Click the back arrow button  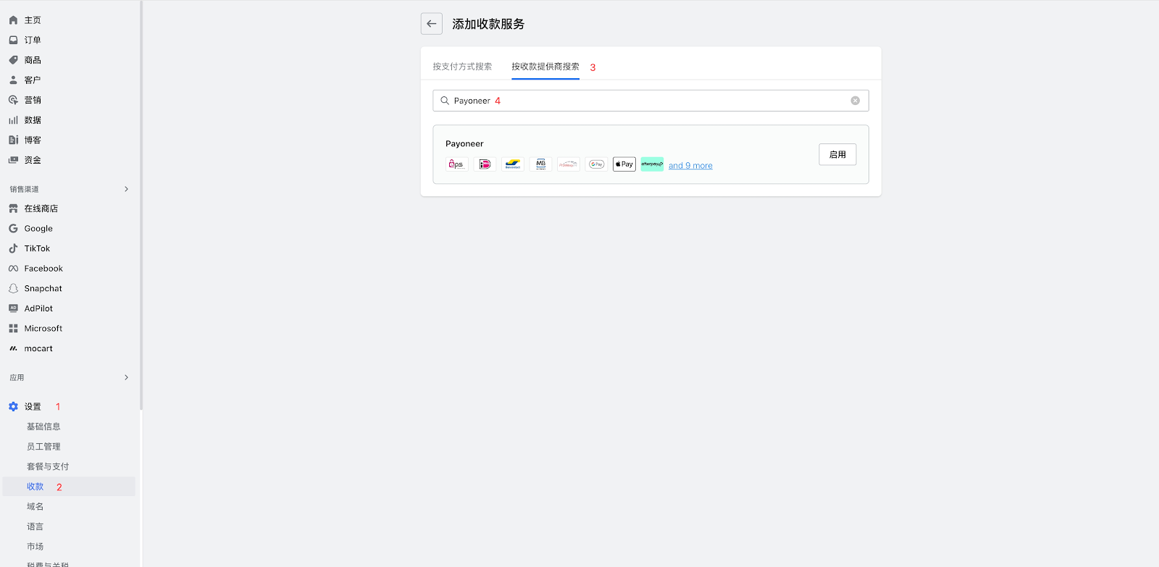point(432,24)
